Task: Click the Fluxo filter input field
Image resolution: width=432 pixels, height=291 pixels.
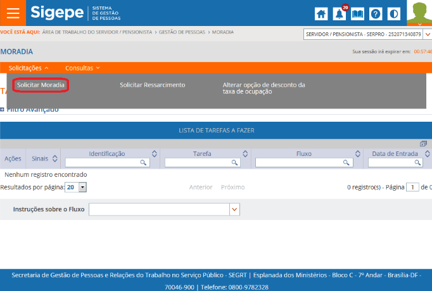Action: click(304, 163)
